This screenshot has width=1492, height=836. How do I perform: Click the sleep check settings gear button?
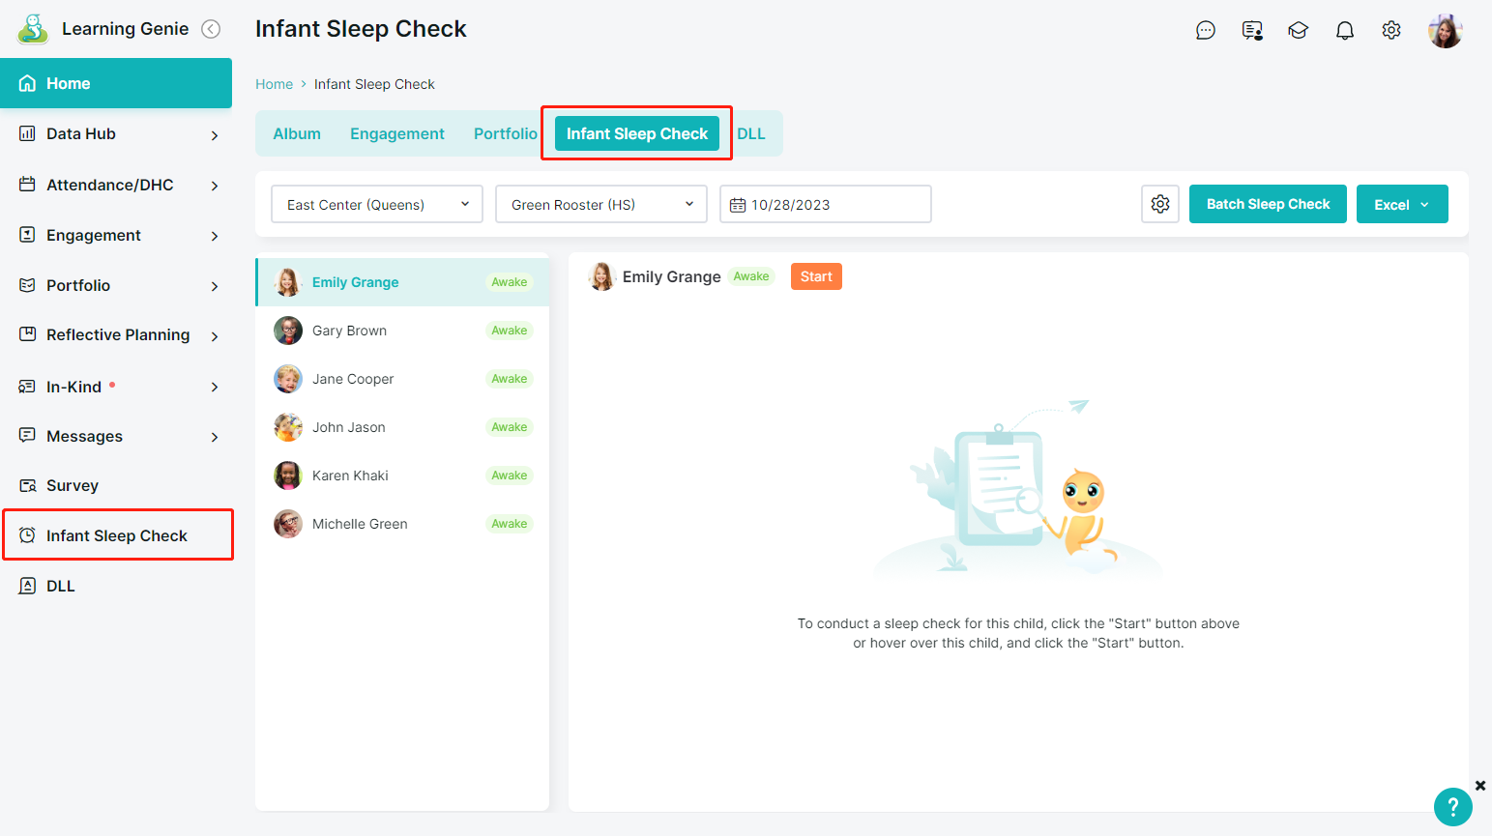[1159, 204]
